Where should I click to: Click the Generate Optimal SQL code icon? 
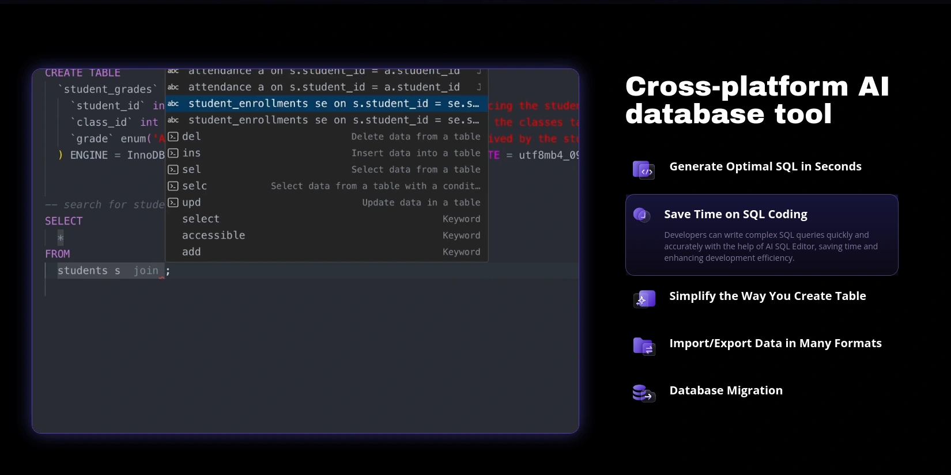(x=643, y=170)
